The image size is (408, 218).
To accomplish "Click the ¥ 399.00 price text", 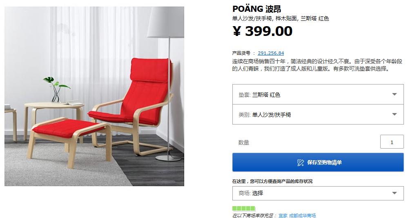I will pos(262,31).
